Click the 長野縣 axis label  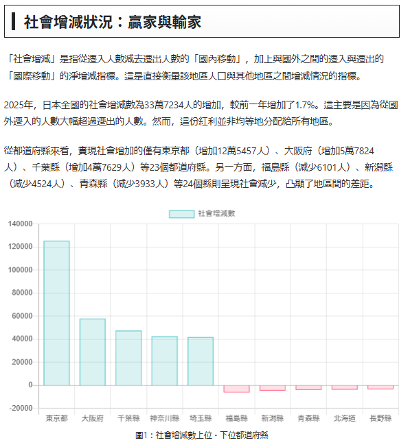coord(380,418)
